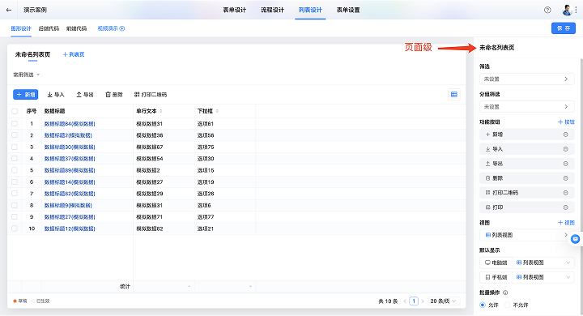The height and width of the screenshot is (316, 583).
Task: Check the checkbox for row 1
Action: (15, 124)
